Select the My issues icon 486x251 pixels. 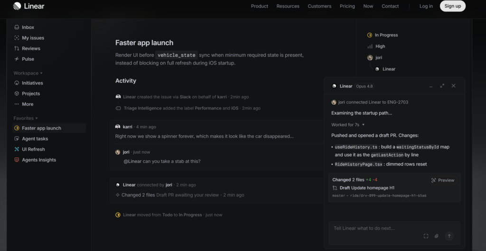[x=17, y=38]
